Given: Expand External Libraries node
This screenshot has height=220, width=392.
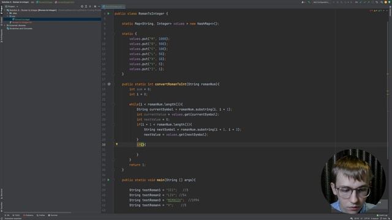Looking at the screenshot, I should (x=5, y=26).
